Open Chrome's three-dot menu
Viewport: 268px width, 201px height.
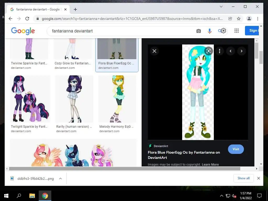[258, 19]
